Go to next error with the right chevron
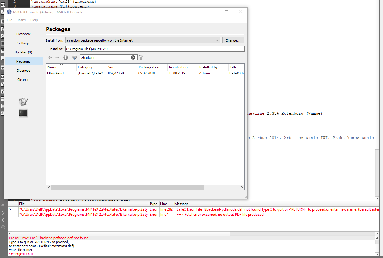Image resolution: width=383 pixels, height=258 pixels. 3,212
